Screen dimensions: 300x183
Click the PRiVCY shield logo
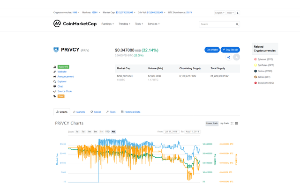coord(56,50)
